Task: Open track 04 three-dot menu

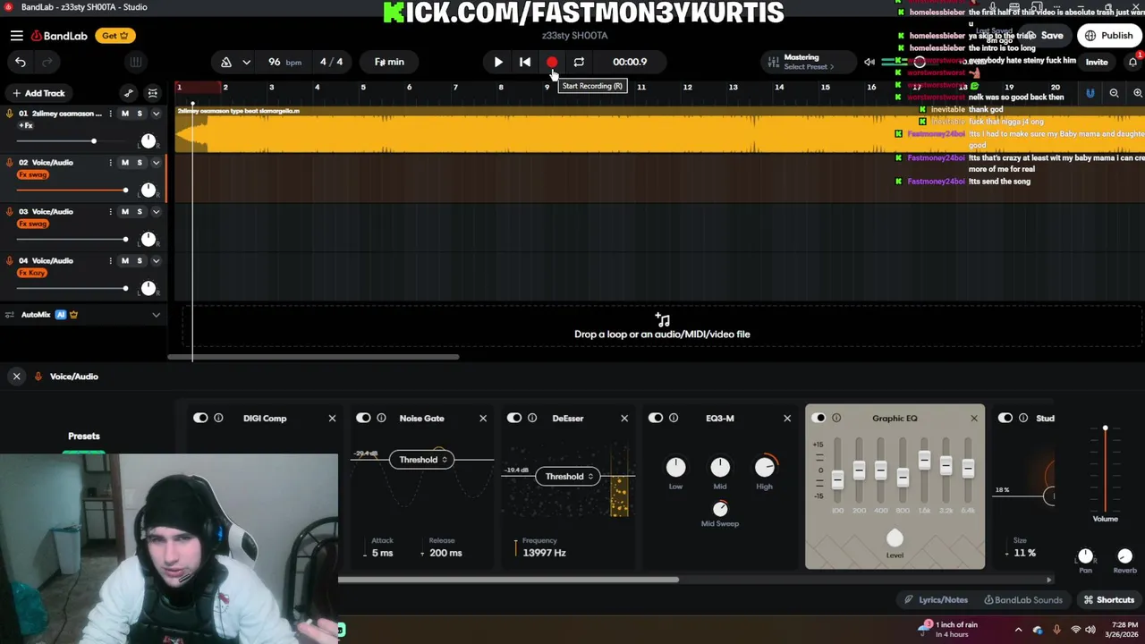Action: point(110,261)
